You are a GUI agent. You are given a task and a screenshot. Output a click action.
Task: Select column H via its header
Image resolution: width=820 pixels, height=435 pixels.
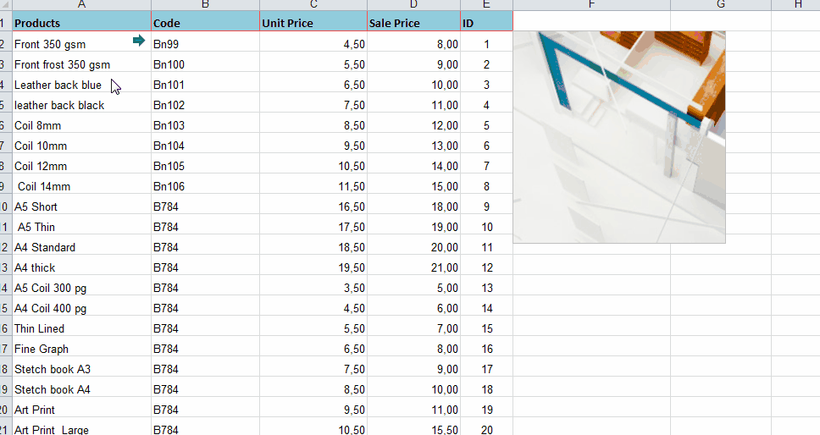pos(795,5)
